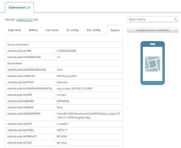Viewport: 181px width, 148px height.
Task: Open the Select a device dropdown
Action: [x=150, y=19]
